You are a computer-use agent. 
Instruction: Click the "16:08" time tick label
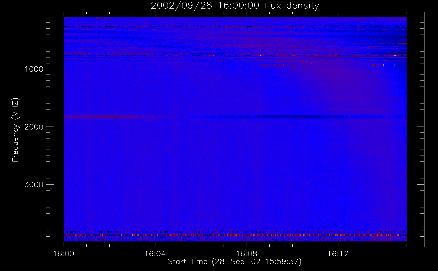coord(246,254)
